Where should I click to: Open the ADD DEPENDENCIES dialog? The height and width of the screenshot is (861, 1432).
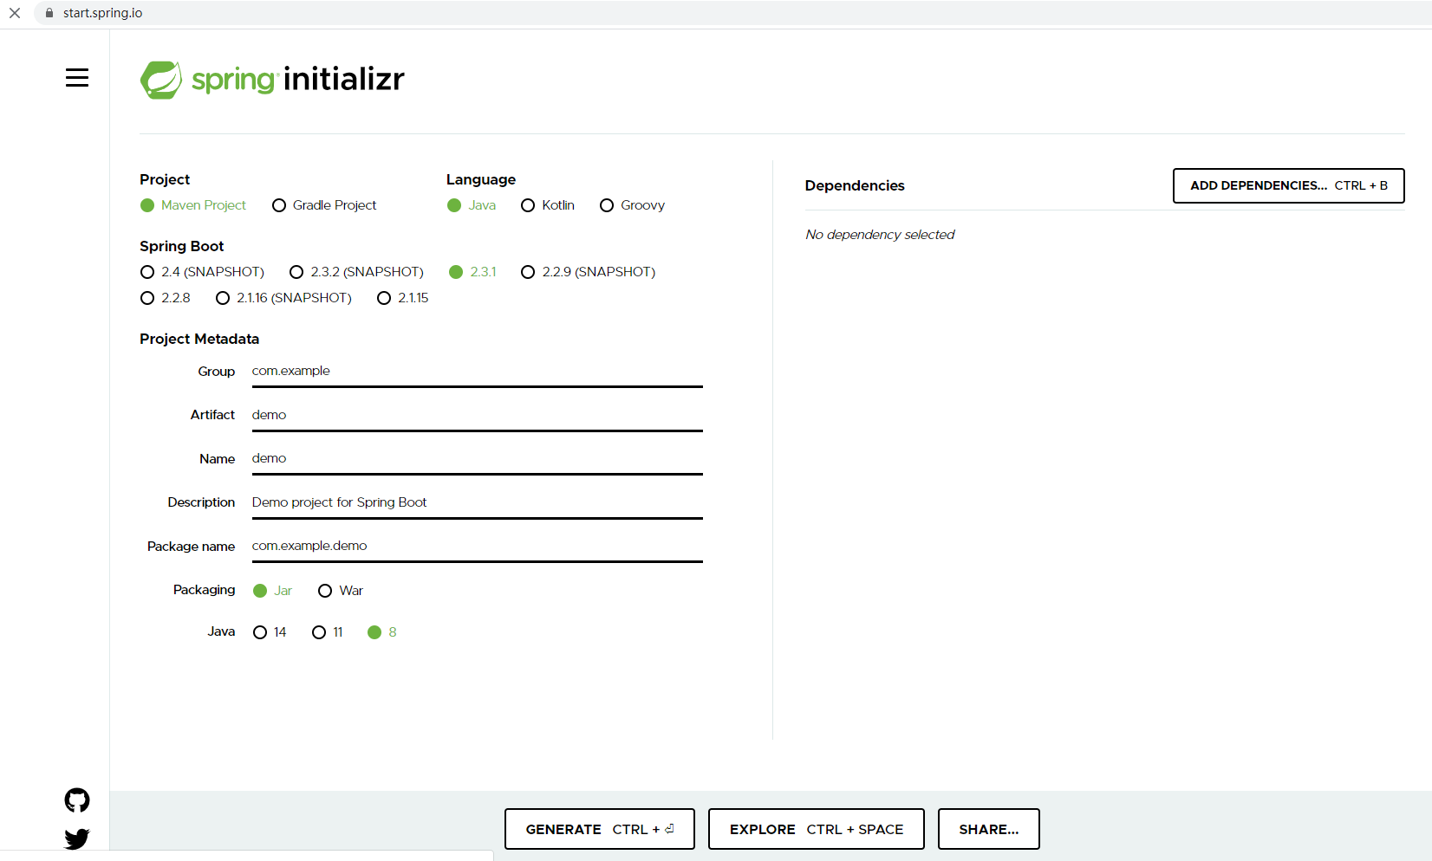(1288, 185)
